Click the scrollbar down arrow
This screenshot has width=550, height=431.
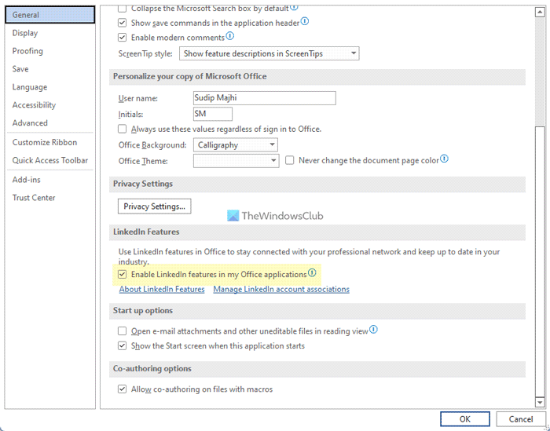click(540, 403)
